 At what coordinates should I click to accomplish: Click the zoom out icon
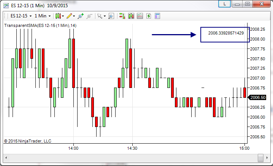point(89,16)
